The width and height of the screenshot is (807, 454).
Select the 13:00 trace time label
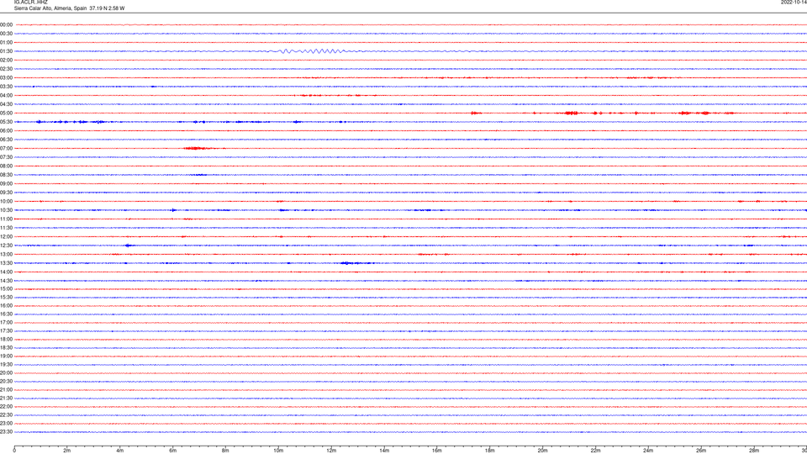6,254
